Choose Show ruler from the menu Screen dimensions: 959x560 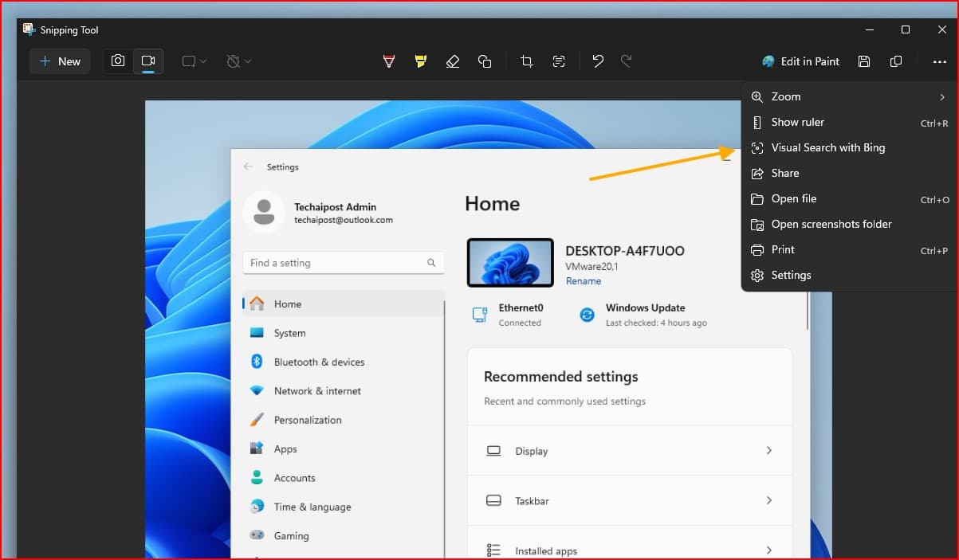[x=798, y=122]
